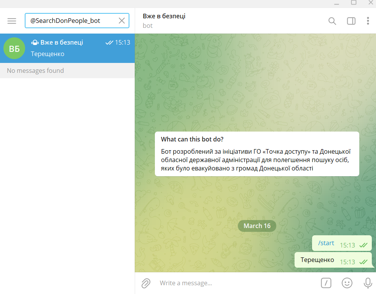Click the @SearchDonPeople_bot search field

(77, 21)
